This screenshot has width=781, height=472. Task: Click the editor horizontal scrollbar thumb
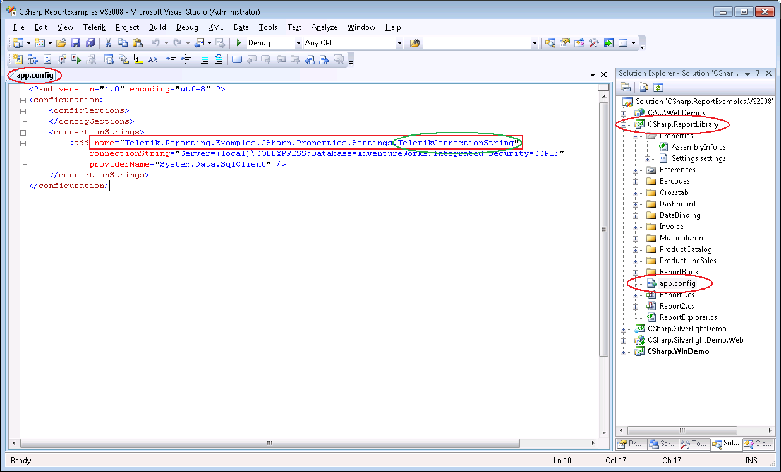(x=270, y=443)
